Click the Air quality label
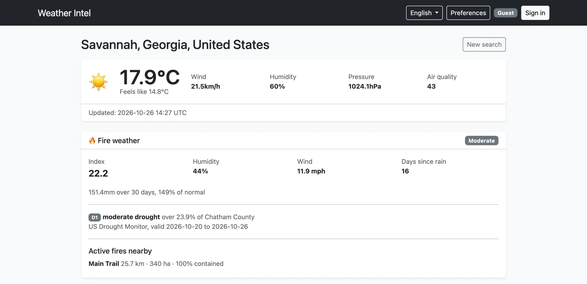Image resolution: width=587 pixels, height=284 pixels. click(x=442, y=77)
